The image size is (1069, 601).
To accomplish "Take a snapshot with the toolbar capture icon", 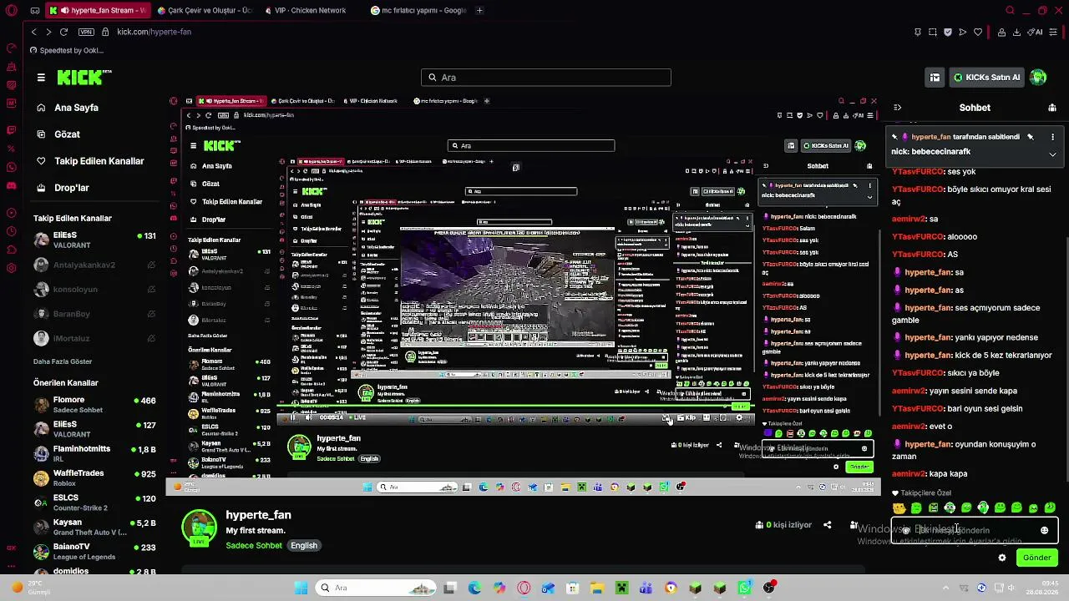I will pyautogui.click(x=933, y=32).
